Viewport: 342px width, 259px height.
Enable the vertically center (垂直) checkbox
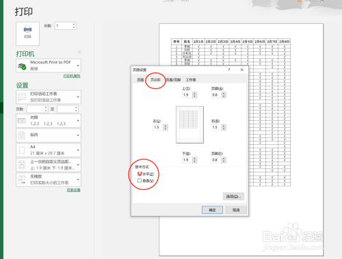tap(140, 180)
